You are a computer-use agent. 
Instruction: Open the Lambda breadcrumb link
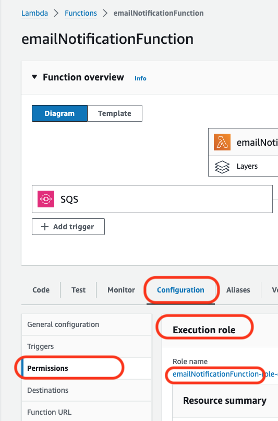(34, 13)
